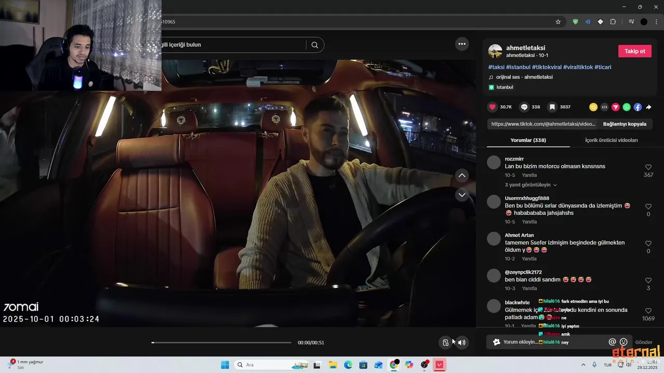This screenshot has height=373, width=664.
Task: Switch to the Yorumlar (338) tab
Action: tap(528, 140)
